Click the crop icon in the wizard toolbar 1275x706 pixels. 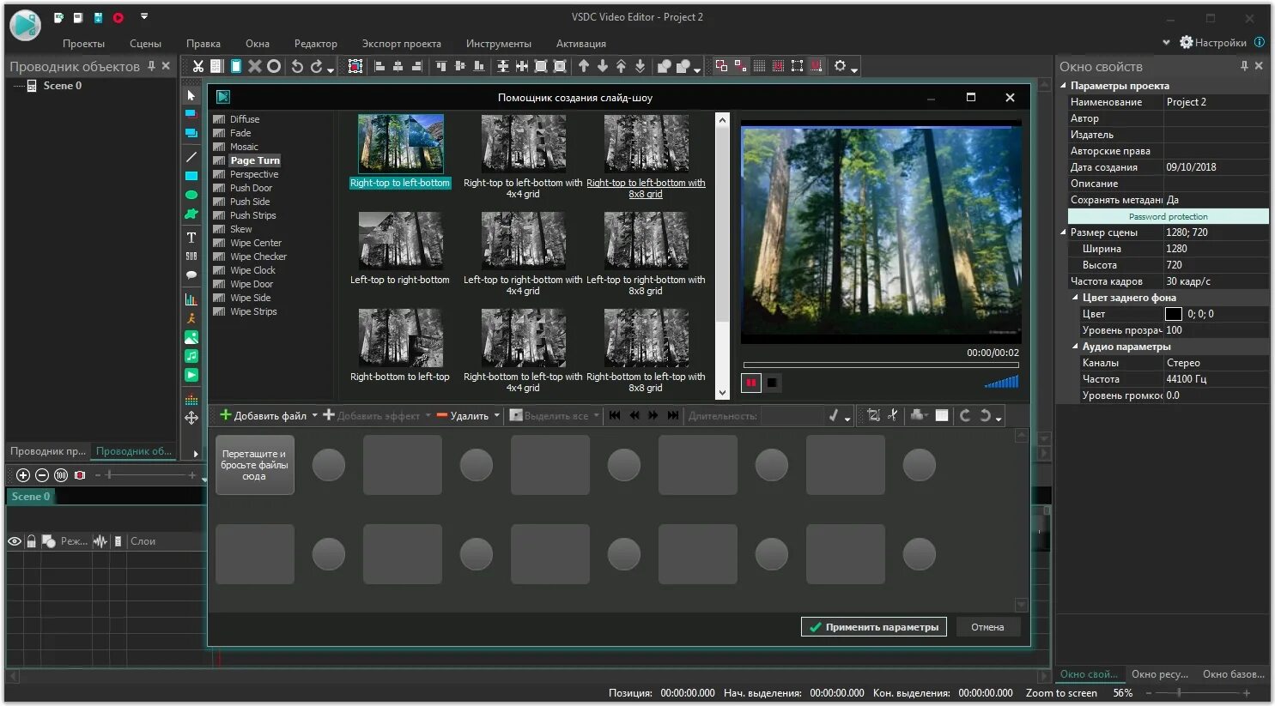coord(873,415)
